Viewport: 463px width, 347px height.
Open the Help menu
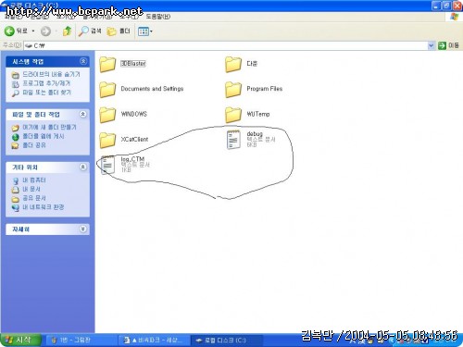158,17
